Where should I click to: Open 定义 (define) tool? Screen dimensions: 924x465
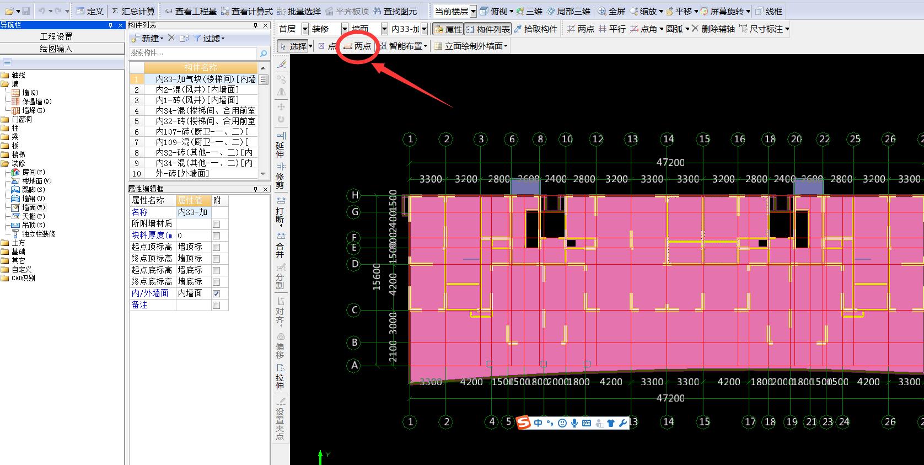tap(90, 11)
